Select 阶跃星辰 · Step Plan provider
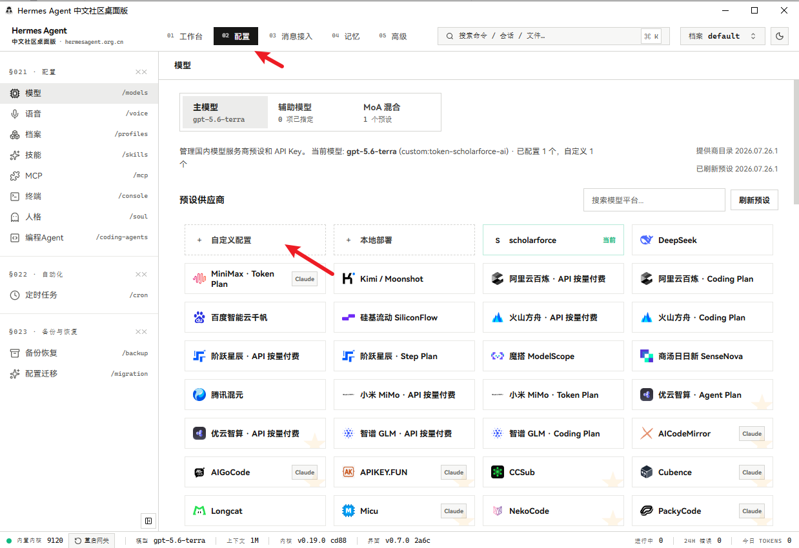 (x=404, y=356)
